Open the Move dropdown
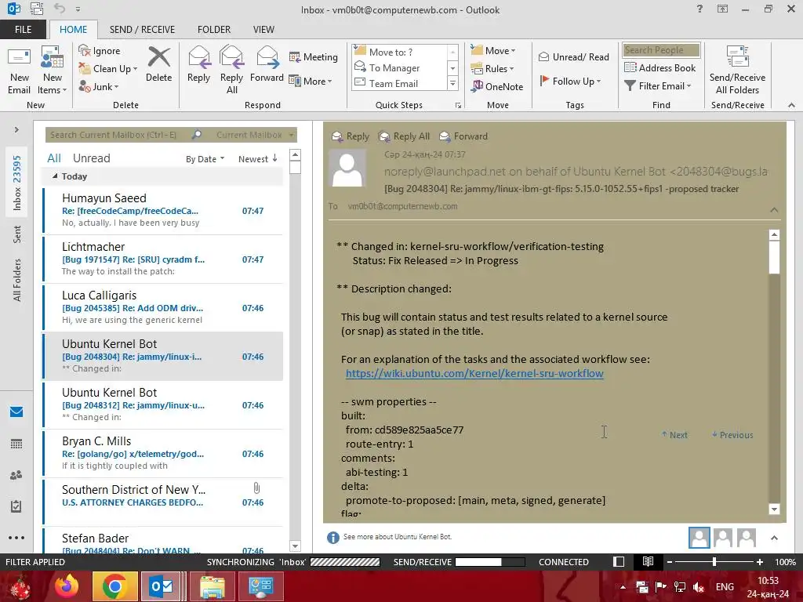This screenshot has height=602, width=803. point(493,51)
